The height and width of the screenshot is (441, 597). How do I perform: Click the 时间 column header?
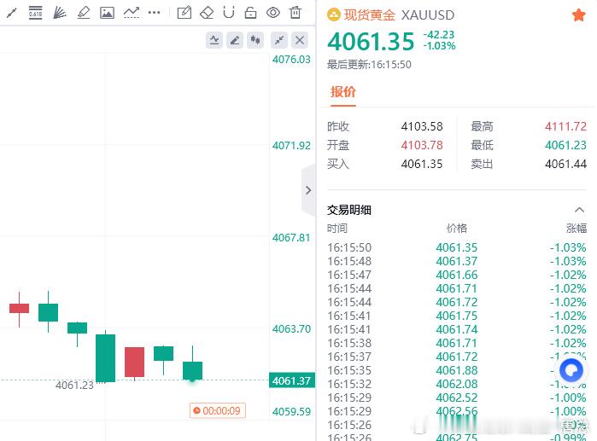tap(337, 228)
